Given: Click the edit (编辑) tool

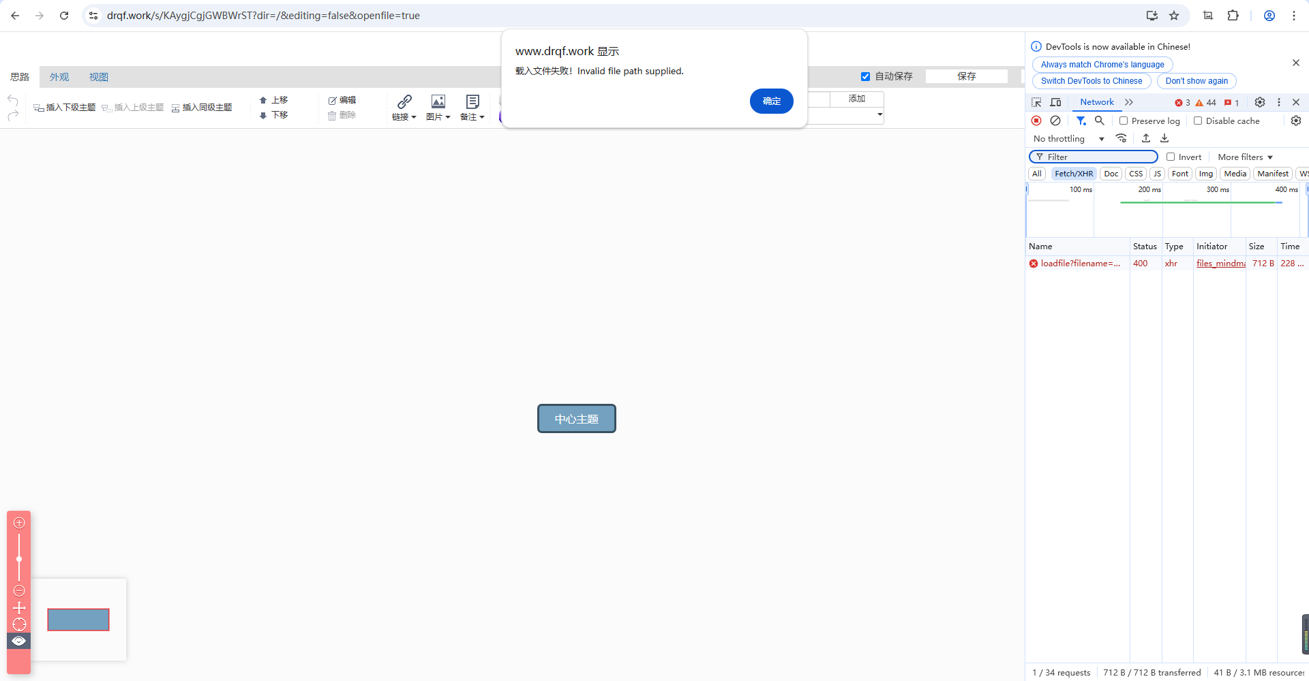Looking at the screenshot, I should point(342,100).
